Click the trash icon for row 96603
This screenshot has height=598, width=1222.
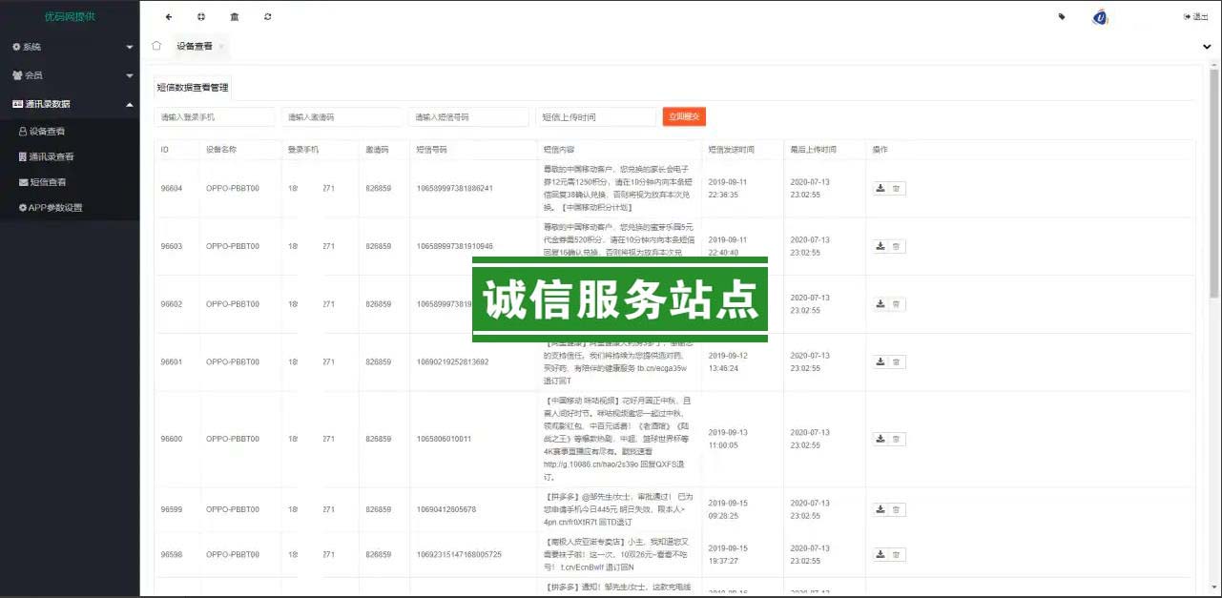pyautogui.click(x=897, y=246)
